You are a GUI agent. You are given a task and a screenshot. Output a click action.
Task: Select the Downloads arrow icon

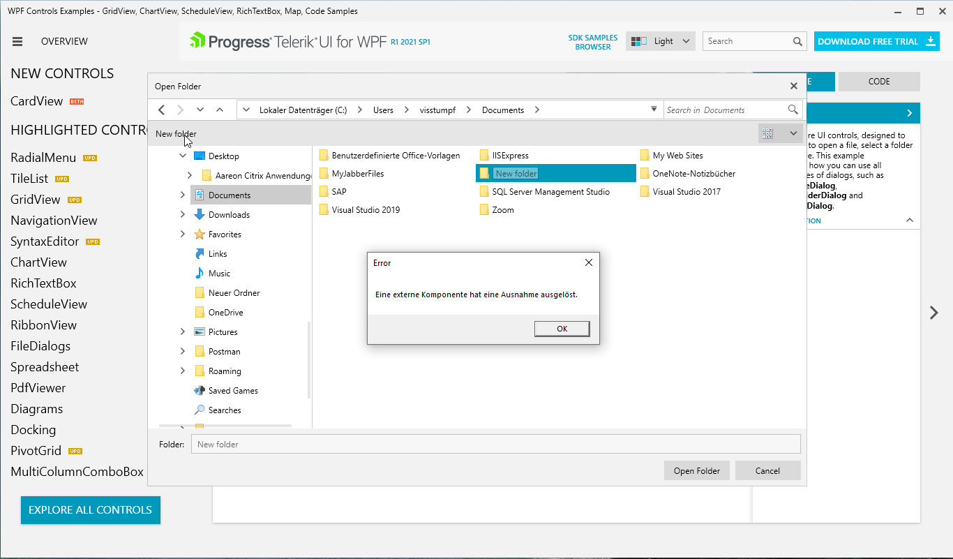pos(200,215)
